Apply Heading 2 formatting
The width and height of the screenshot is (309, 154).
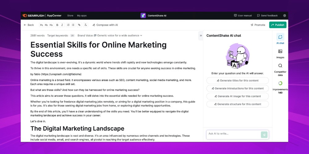click(46, 25)
